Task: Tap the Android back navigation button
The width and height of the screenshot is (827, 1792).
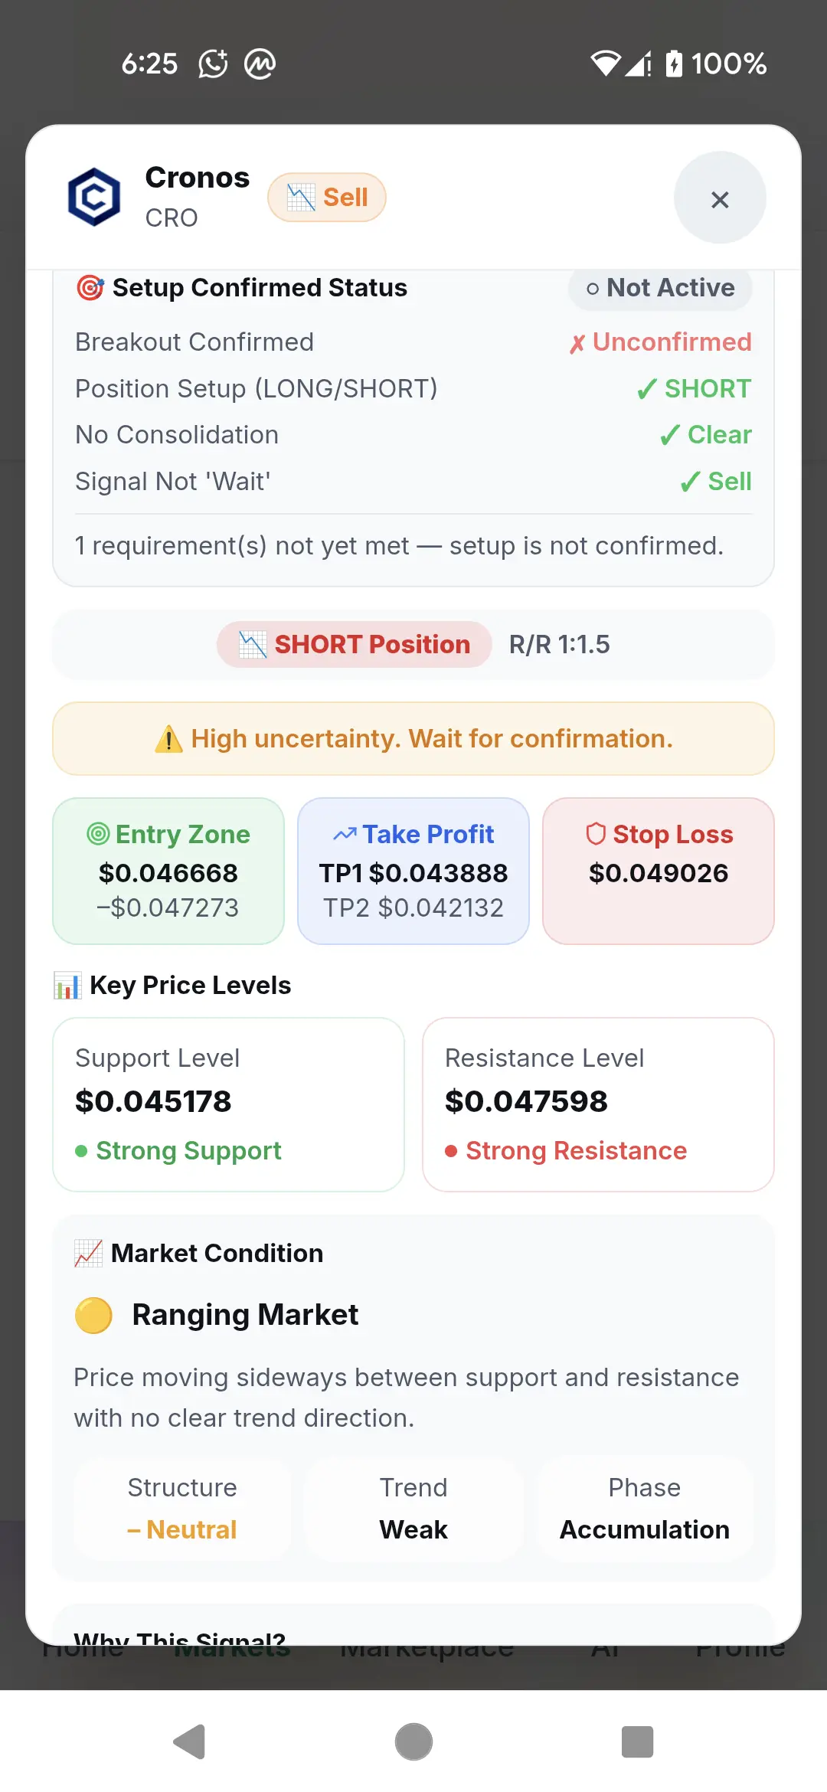Action: pos(189,1742)
